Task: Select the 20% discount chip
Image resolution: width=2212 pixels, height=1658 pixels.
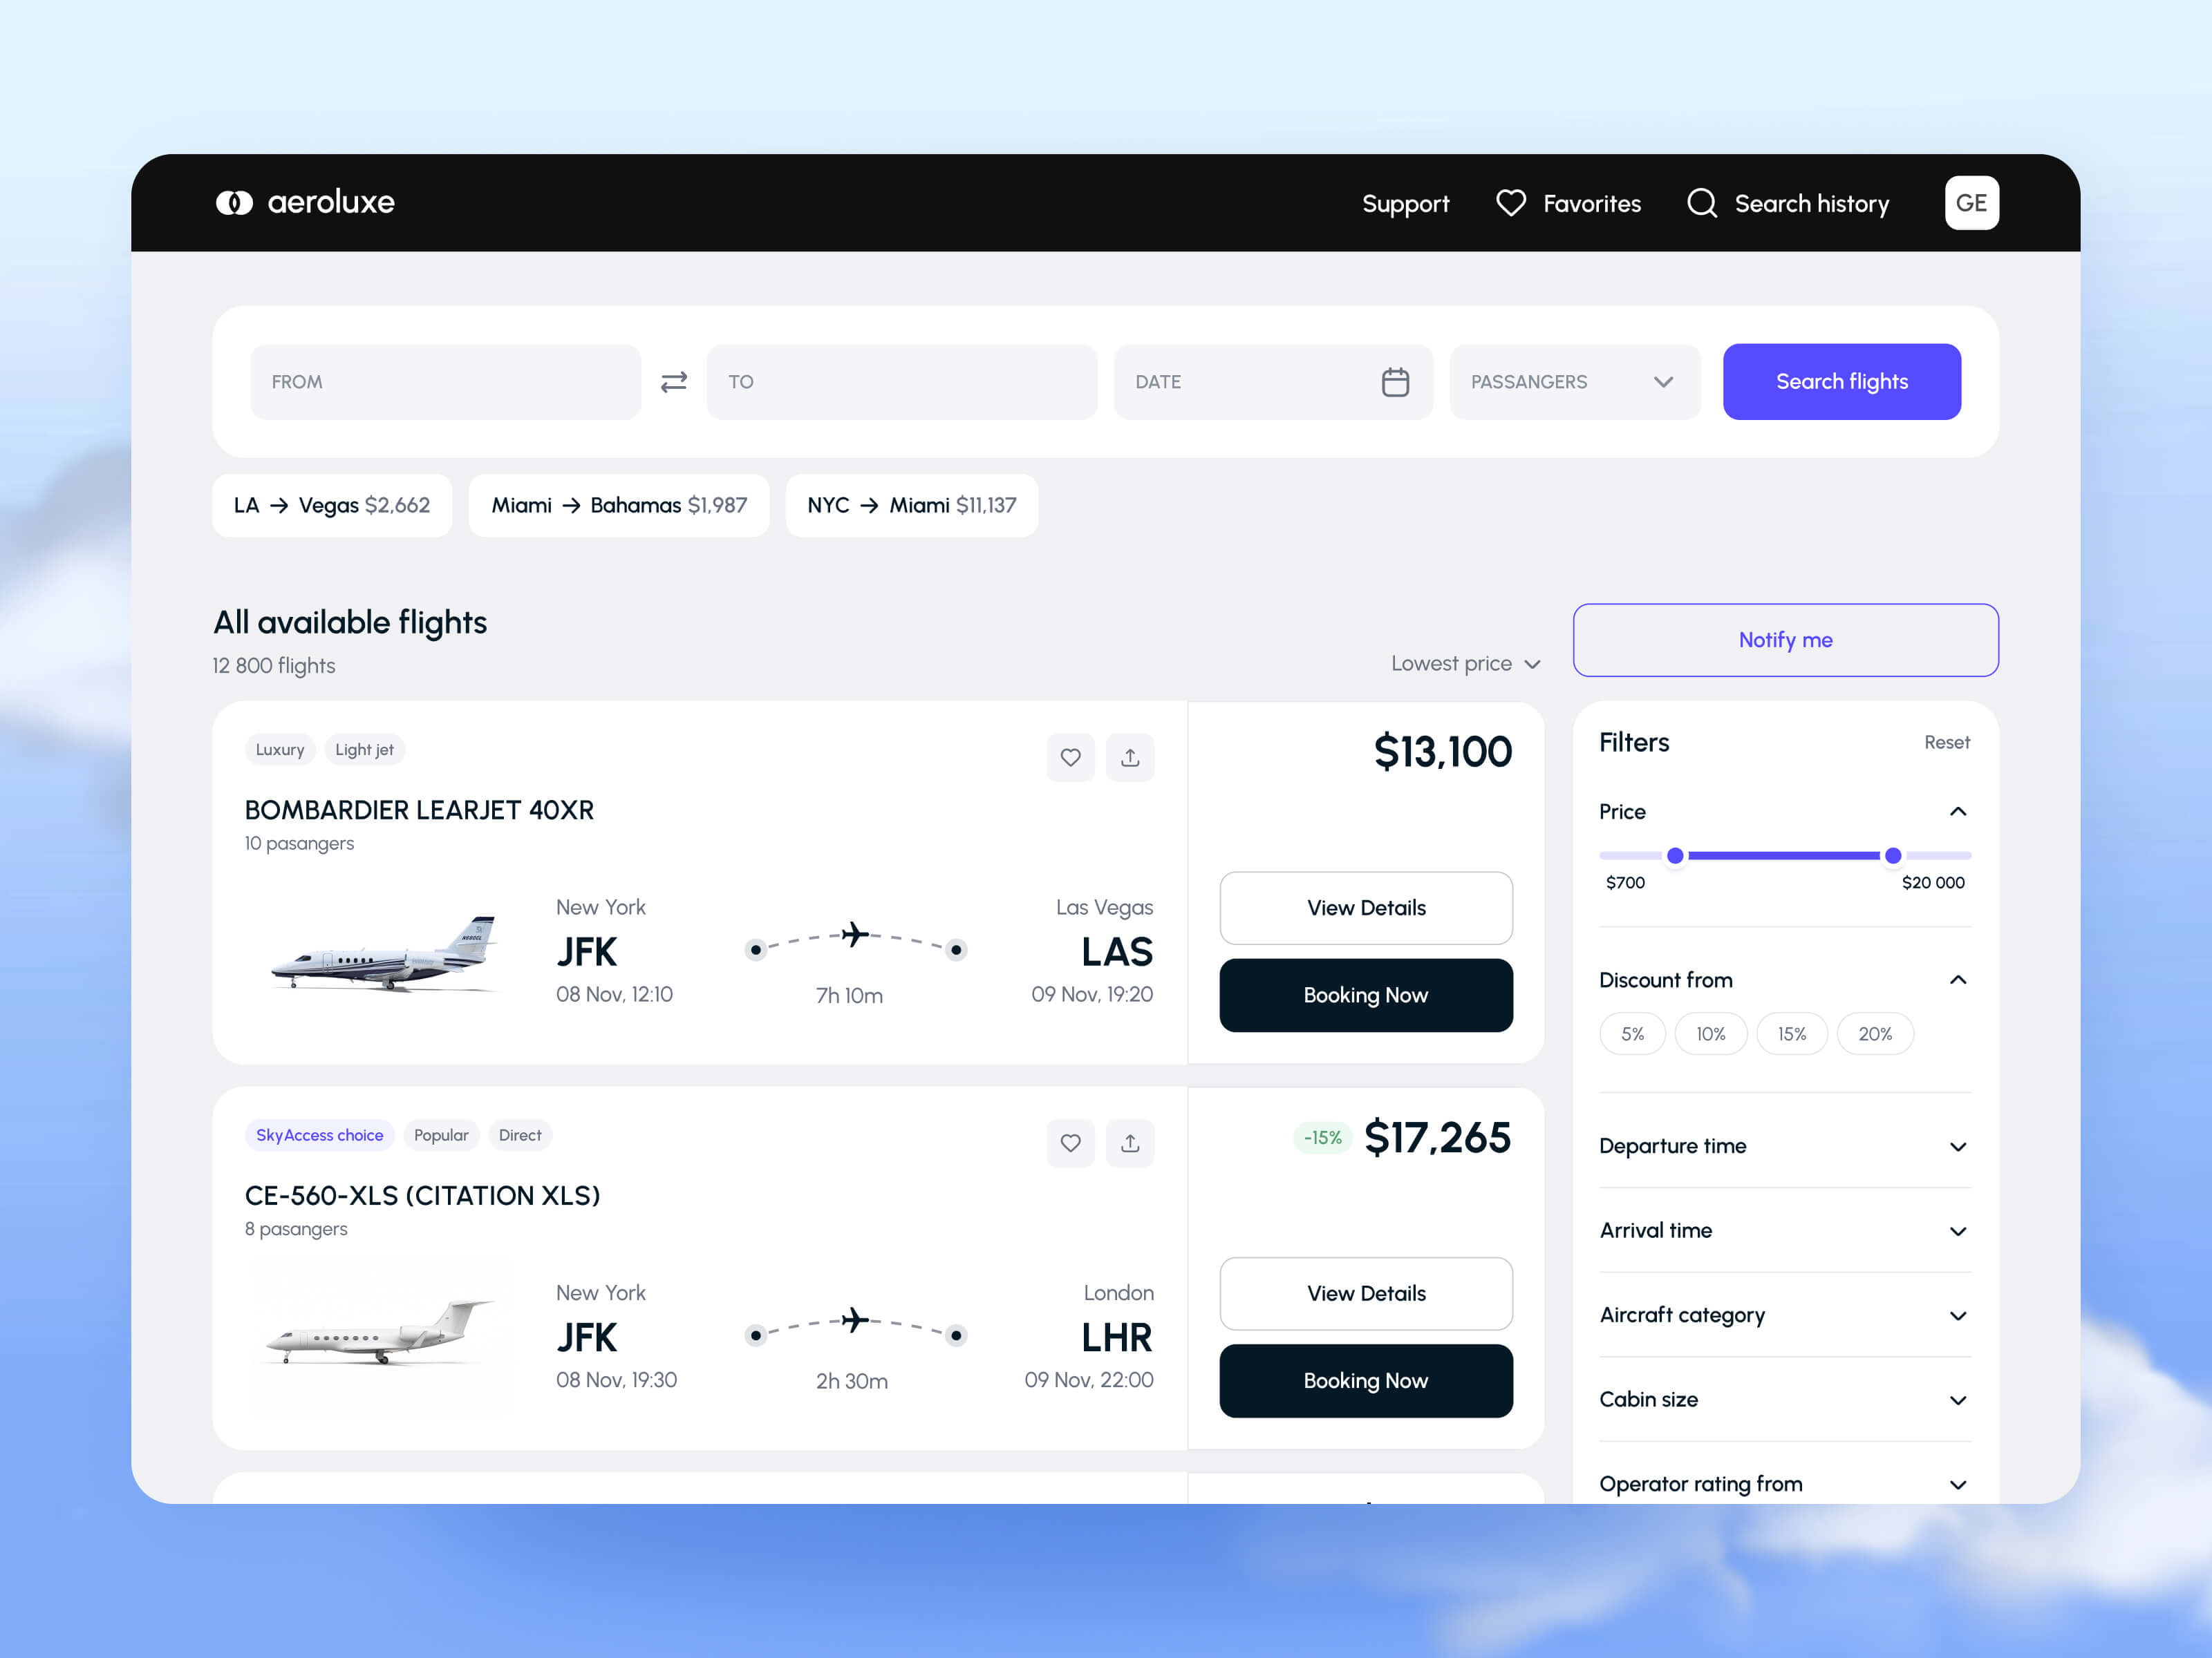Action: click(x=1875, y=1034)
